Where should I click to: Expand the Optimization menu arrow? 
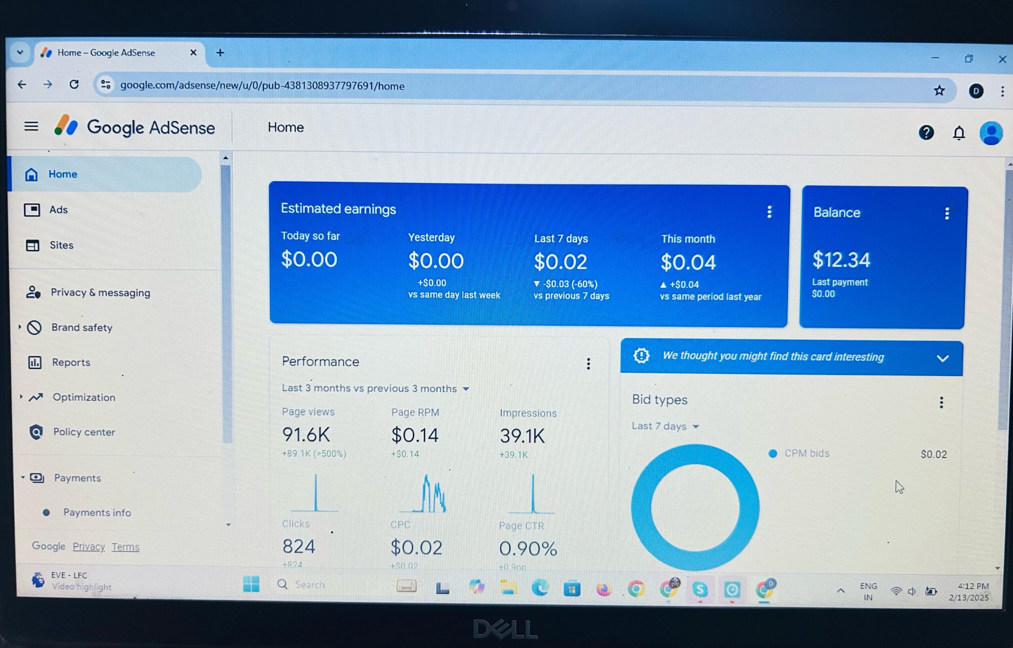click(x=21, y=396)
